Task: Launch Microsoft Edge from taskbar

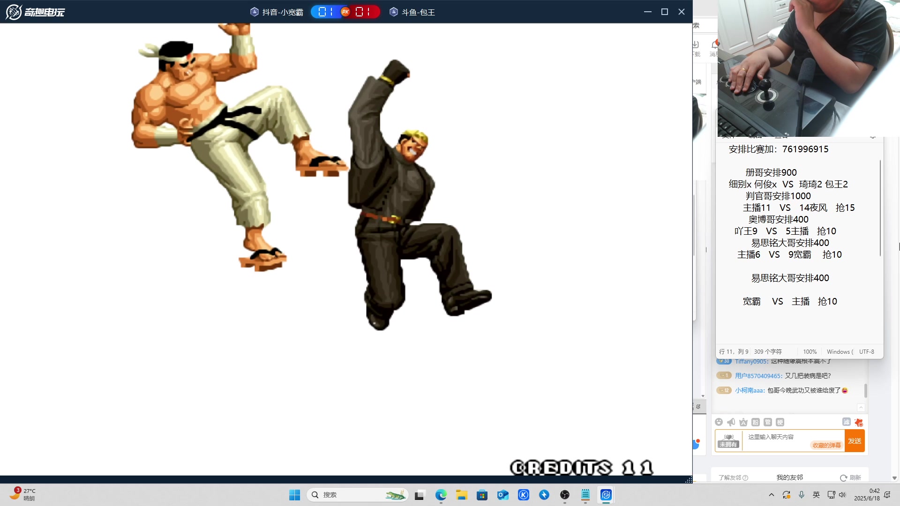Action: tap(441, 495)
